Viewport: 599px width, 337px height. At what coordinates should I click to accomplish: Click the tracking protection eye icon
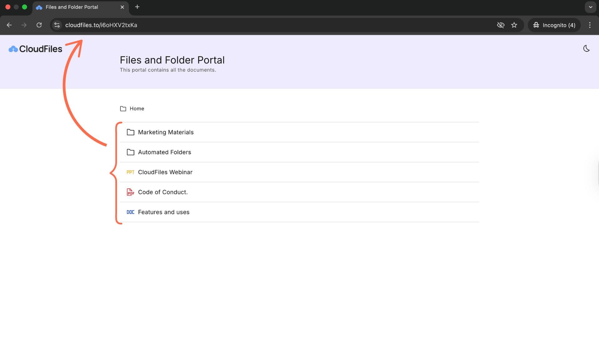(x=500, y=25)
